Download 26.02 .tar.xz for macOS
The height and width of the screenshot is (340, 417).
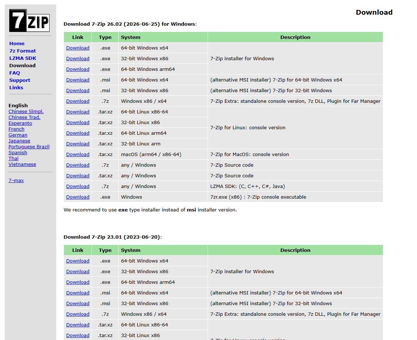(78, 154)
